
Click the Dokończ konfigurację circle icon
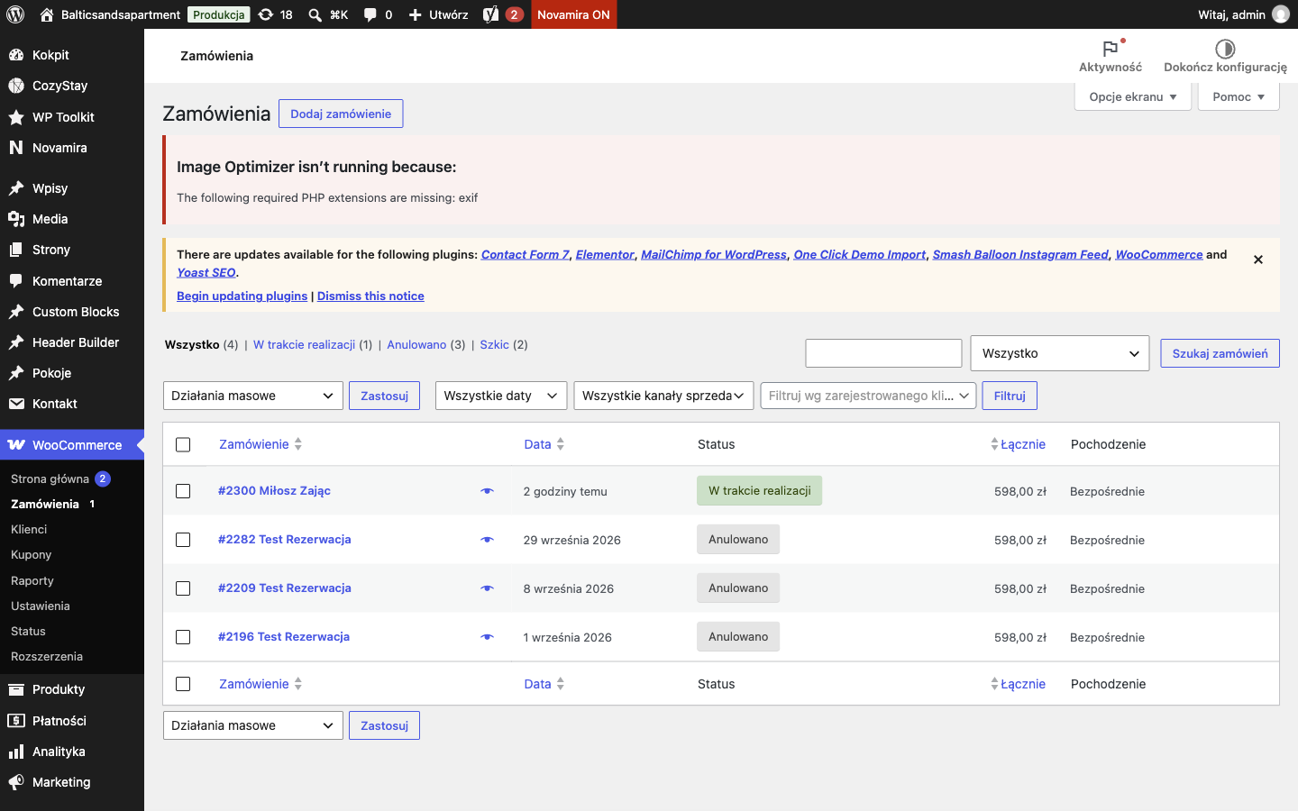pos(1225,49)
